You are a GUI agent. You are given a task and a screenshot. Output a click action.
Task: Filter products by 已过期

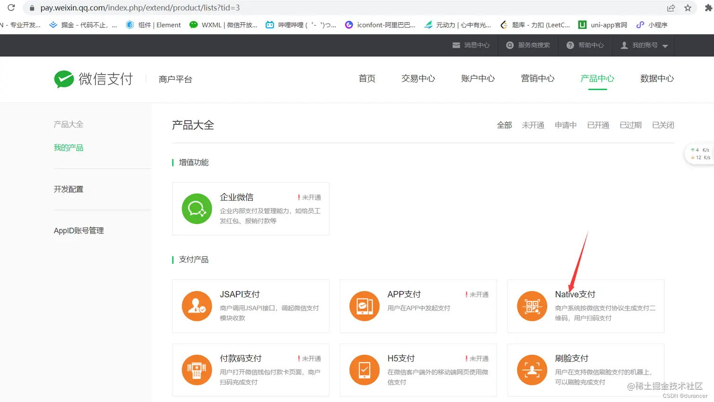coord(631,125)
